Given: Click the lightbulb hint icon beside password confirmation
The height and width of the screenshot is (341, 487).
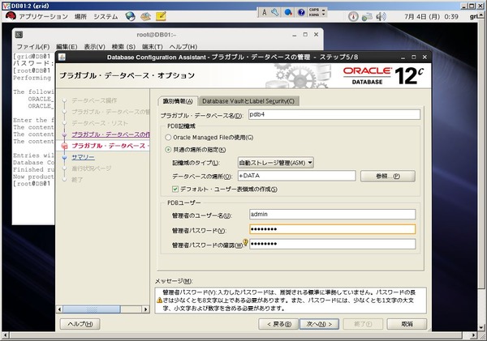Looking at the screenshot, I should [245, 242].
